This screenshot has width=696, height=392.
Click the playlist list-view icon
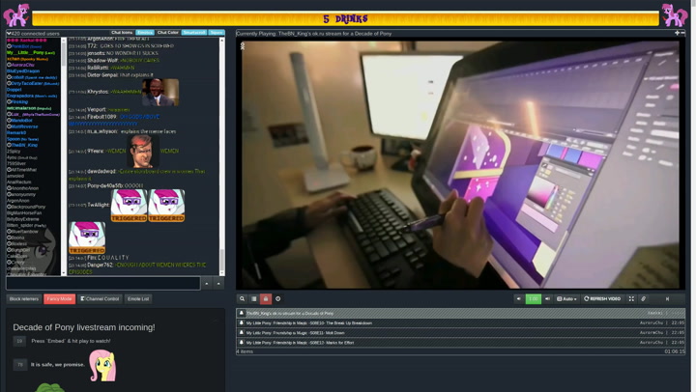pyautogui.click(x=254, y=299)
